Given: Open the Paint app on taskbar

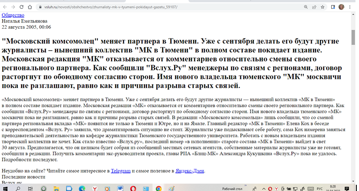Looking at the screenshot, I should coord(171,188).
